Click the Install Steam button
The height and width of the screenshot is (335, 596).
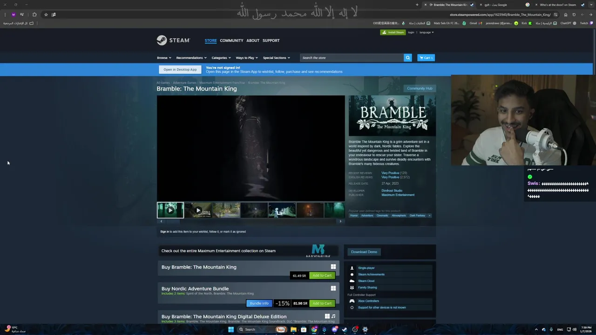[x=393, y=33]
